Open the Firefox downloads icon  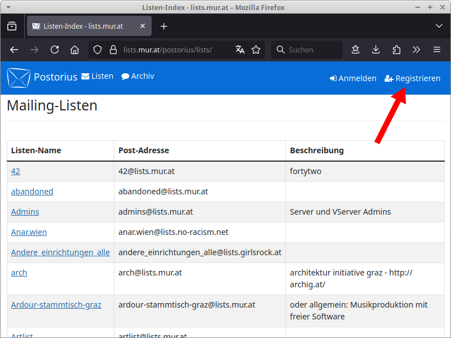[x=376, y=50]
